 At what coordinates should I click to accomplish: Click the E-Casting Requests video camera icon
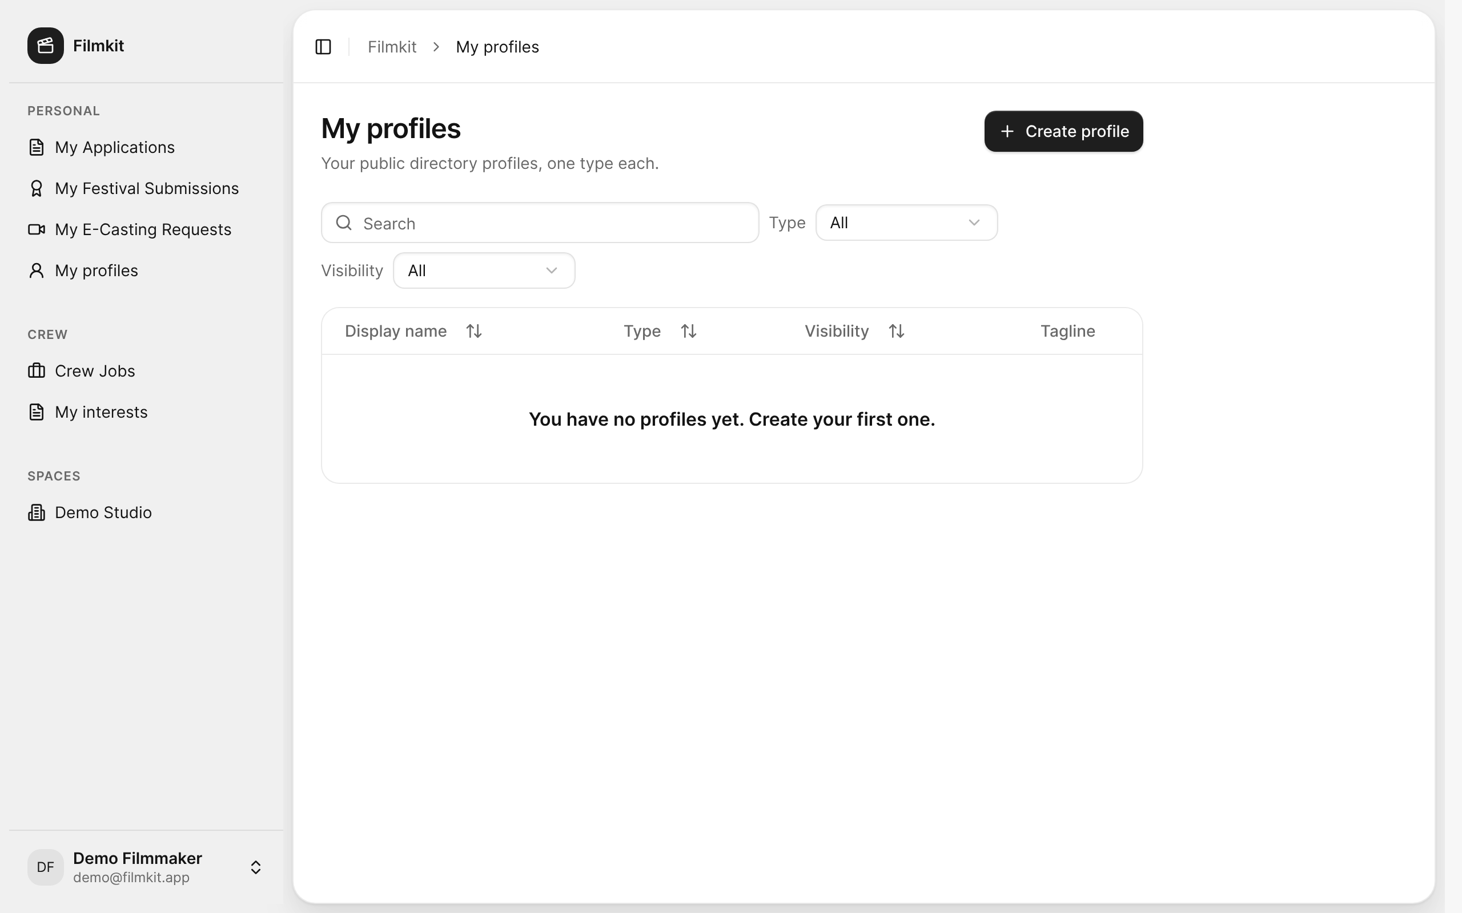[x=36, y=229]
